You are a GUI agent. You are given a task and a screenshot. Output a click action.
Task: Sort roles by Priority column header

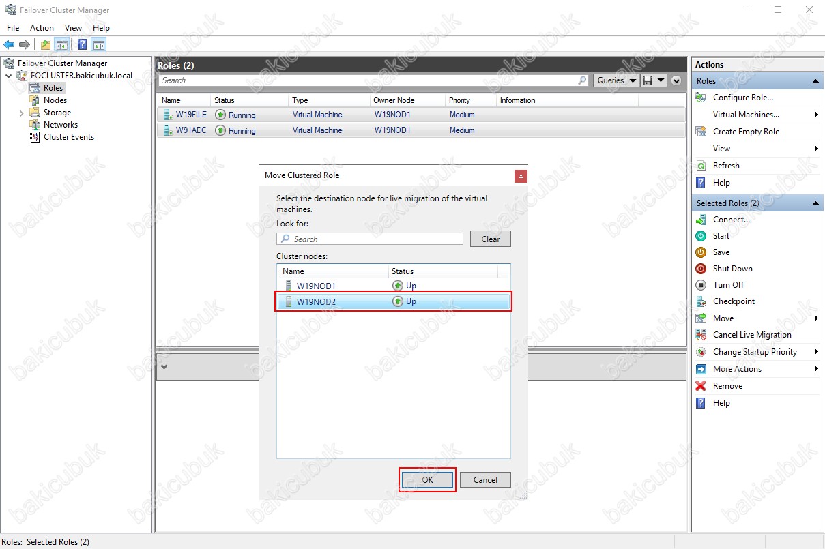pyautogui.click(x=471, y=100)
